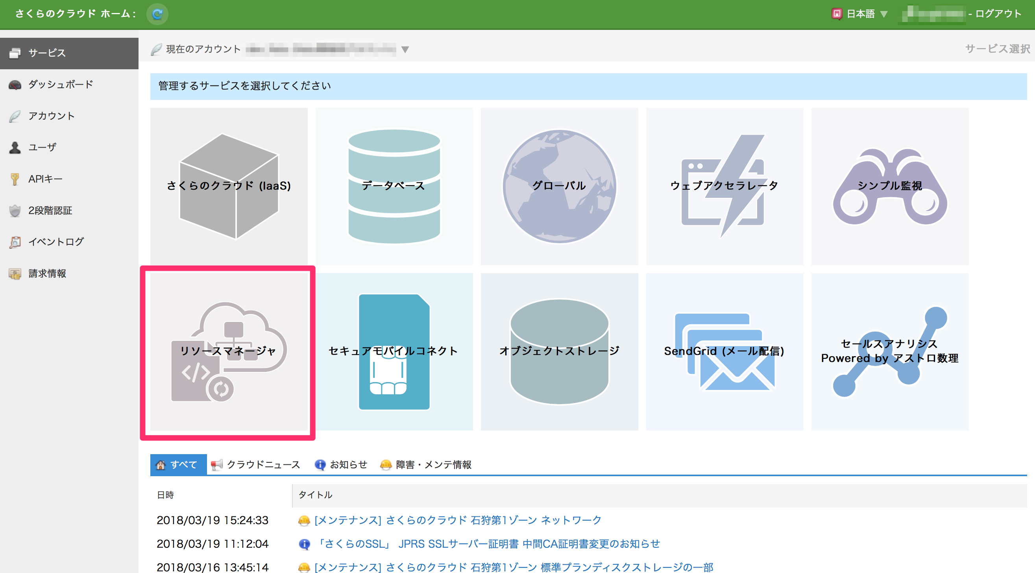Screen dimensions: 1035x573
Task: Click the さくらのクラウド ホーム title
Action: [x=76, y=14]
